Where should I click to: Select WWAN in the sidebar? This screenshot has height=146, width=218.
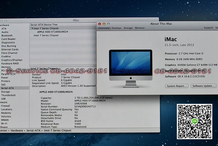5,120
